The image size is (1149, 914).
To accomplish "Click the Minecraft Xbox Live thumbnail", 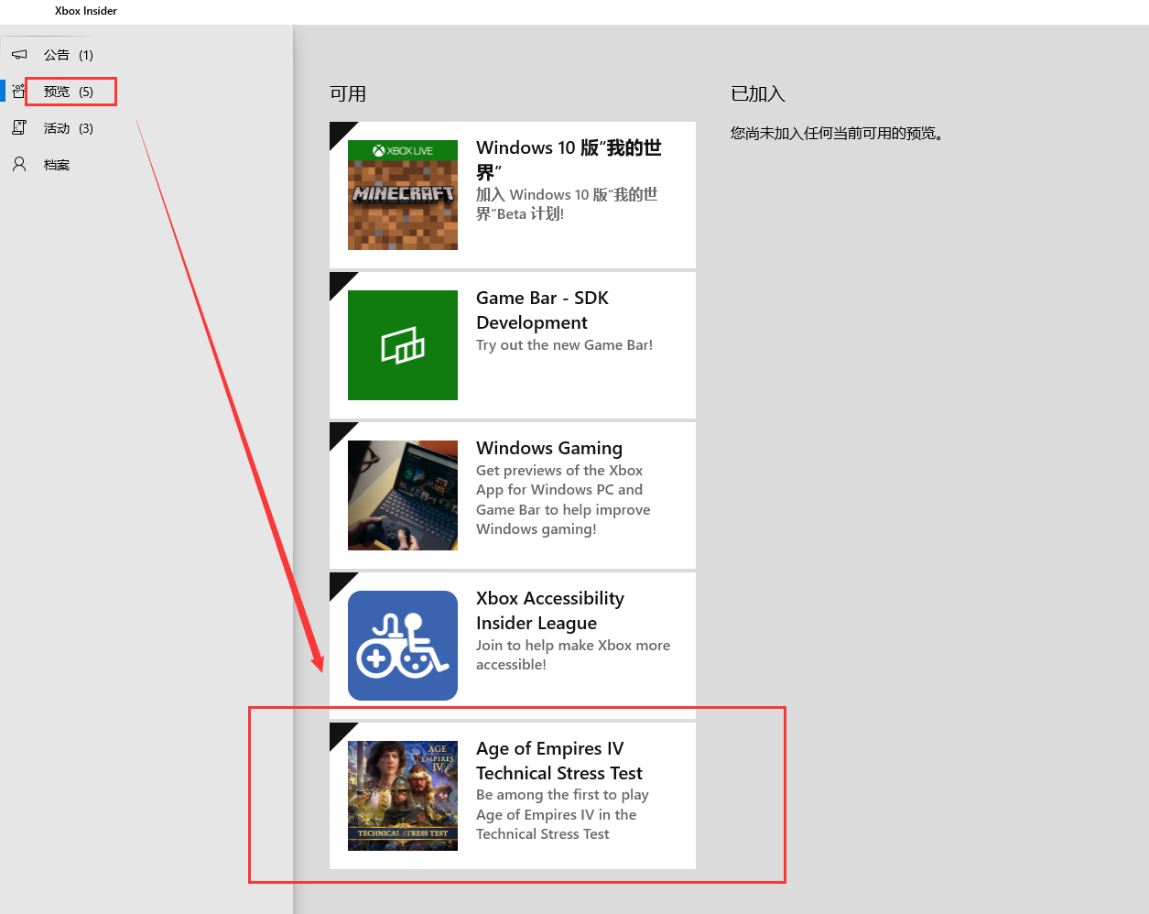I will tap(403, 195).
